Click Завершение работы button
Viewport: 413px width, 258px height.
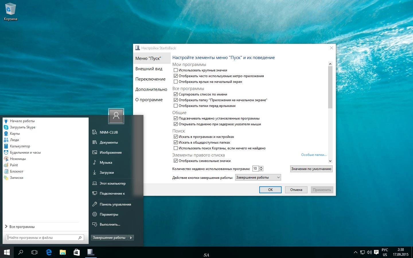pos(109,238)
